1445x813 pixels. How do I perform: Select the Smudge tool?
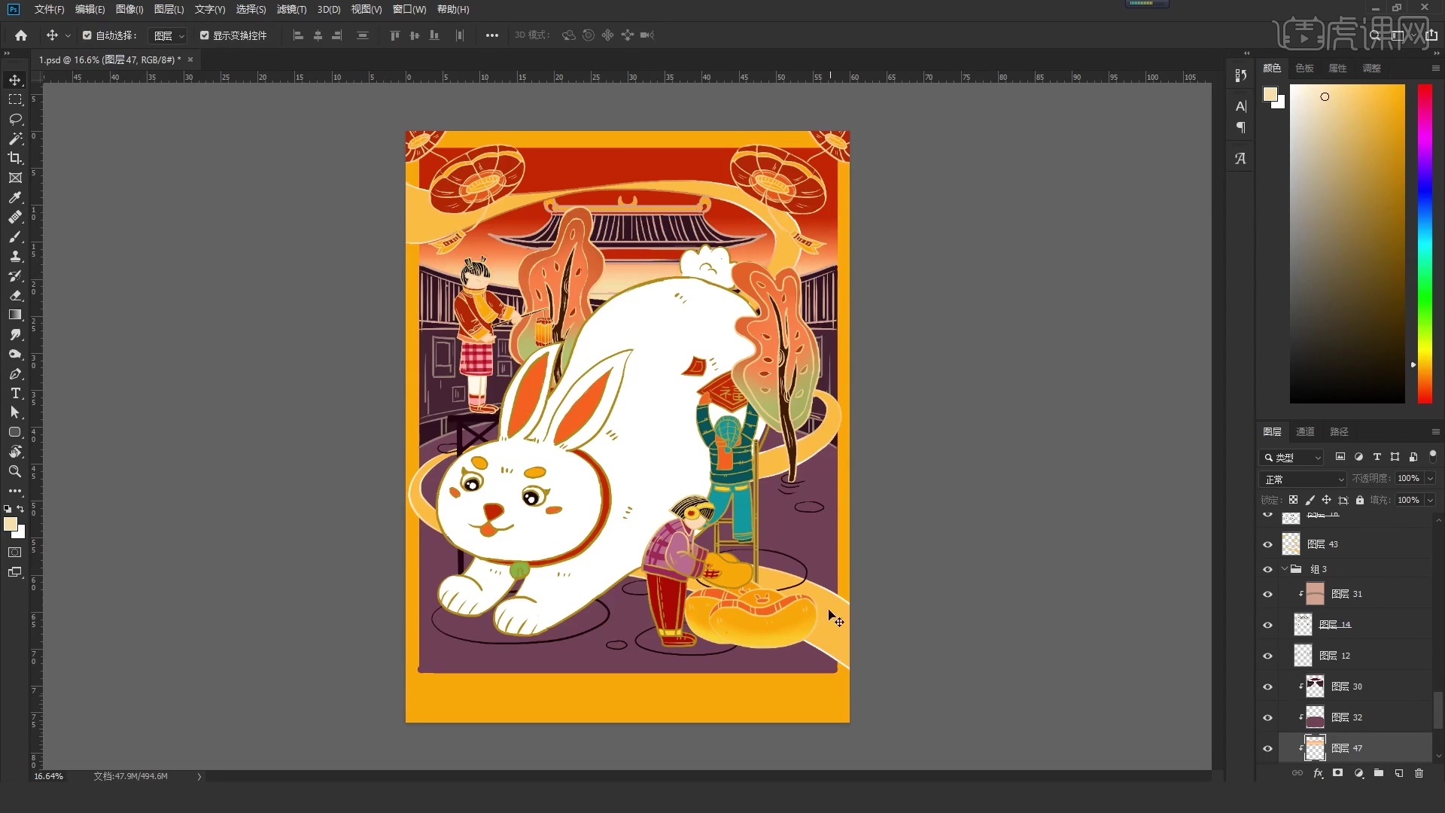15,334
